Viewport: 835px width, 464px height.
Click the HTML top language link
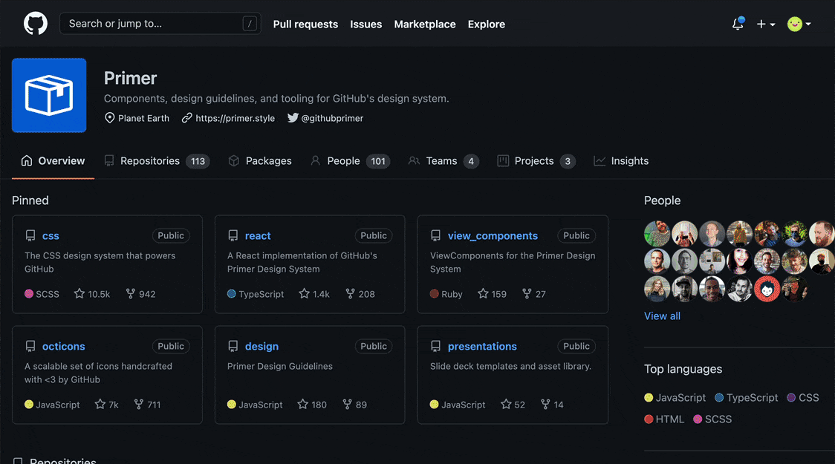[664, 419]
